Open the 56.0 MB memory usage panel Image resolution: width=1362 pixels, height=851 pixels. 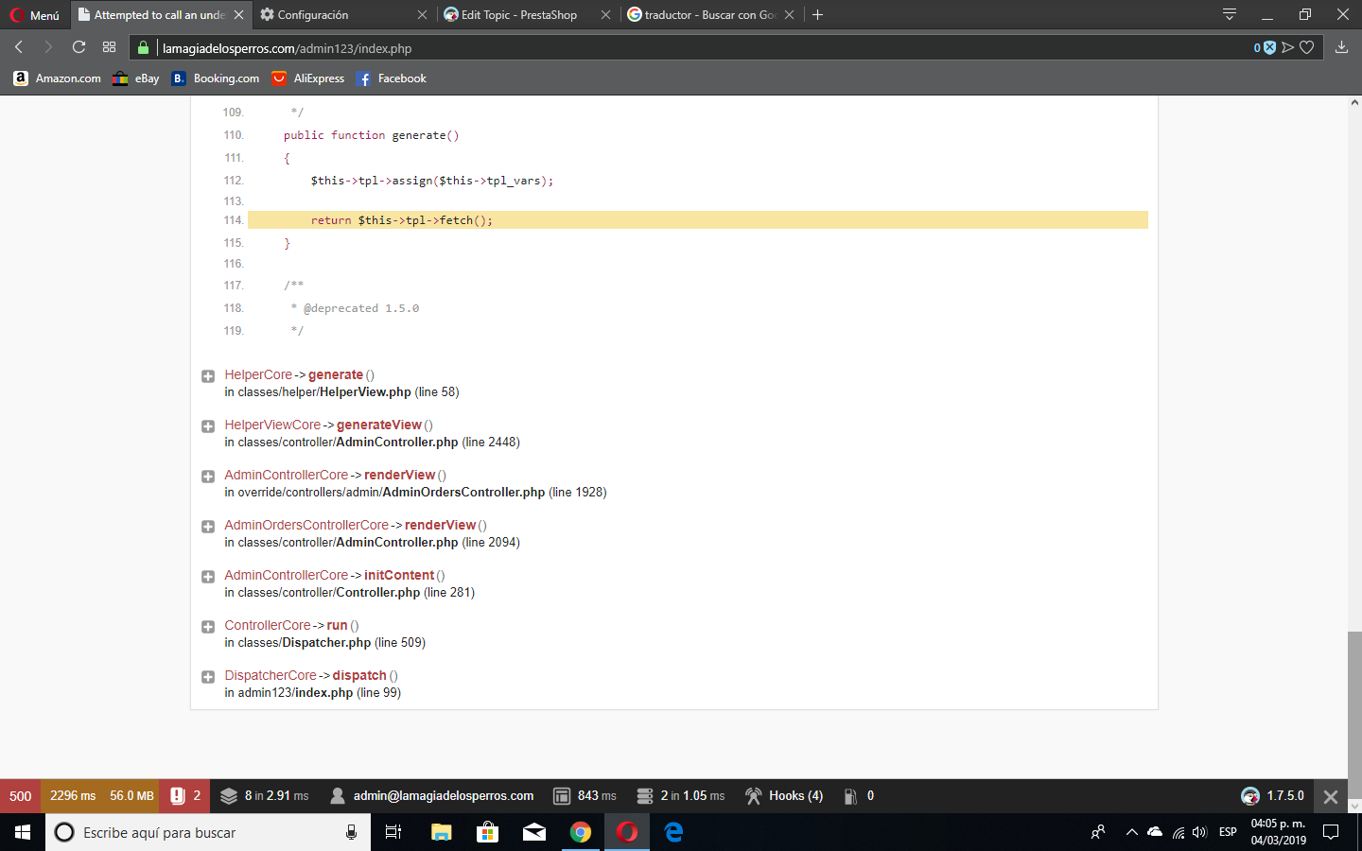[131, 796]
